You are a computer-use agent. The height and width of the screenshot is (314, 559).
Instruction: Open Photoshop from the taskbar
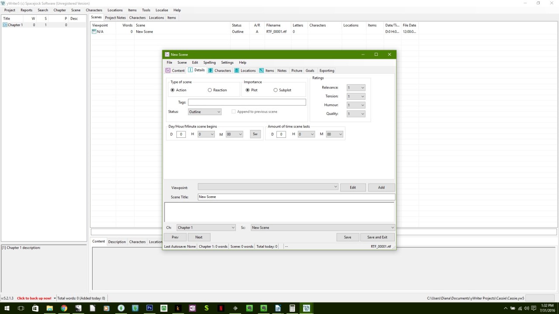point(149,308)
